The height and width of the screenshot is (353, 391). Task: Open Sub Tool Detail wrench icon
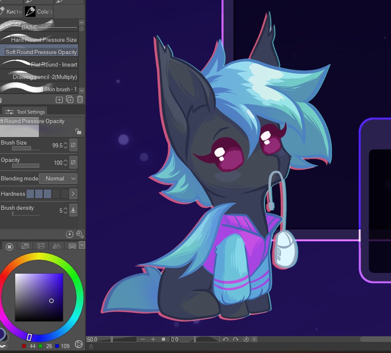click(x=80, y=234)
